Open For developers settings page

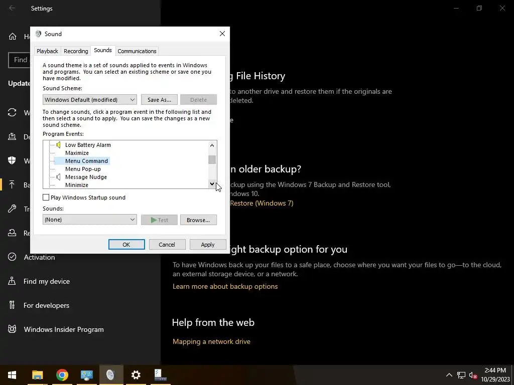pos(46,305)
